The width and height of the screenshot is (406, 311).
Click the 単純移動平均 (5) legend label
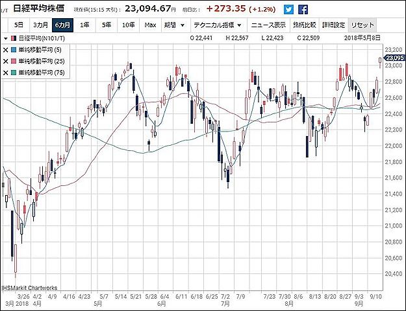[40, 50]
